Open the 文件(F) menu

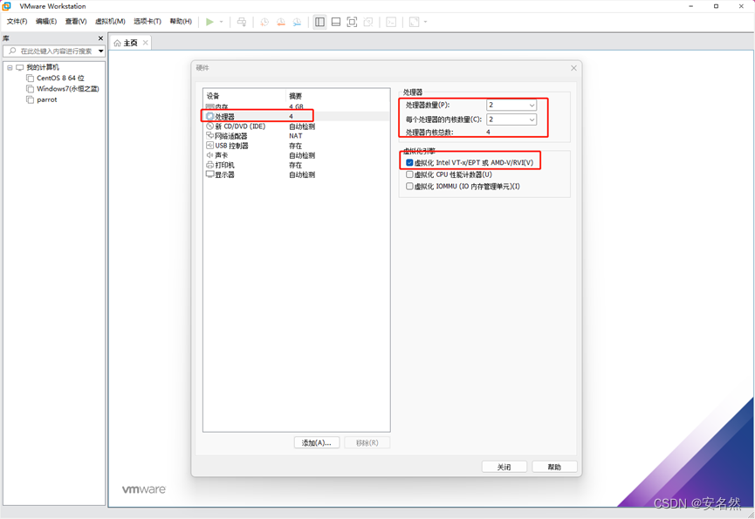[x=17, y=22]
